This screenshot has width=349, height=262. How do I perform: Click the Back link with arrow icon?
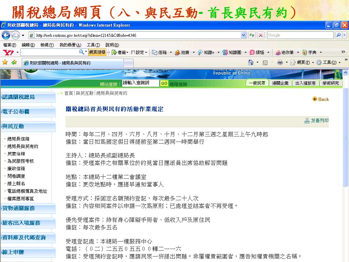pyautogui.click(x=320, y=99)
